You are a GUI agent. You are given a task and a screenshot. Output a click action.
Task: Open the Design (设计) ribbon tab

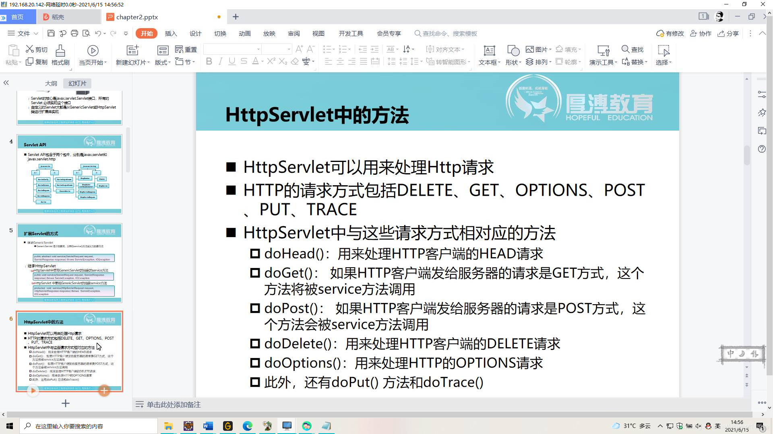click(195, 33)
